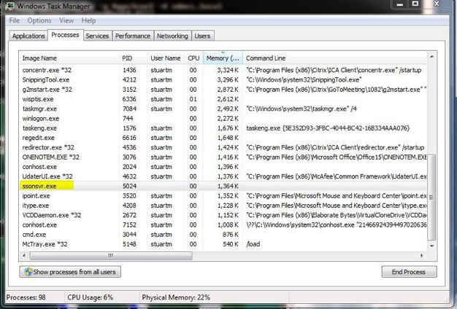457x309 pixels.
Task: Click the horizontal scrollbar left arrow
Action: 24,256
